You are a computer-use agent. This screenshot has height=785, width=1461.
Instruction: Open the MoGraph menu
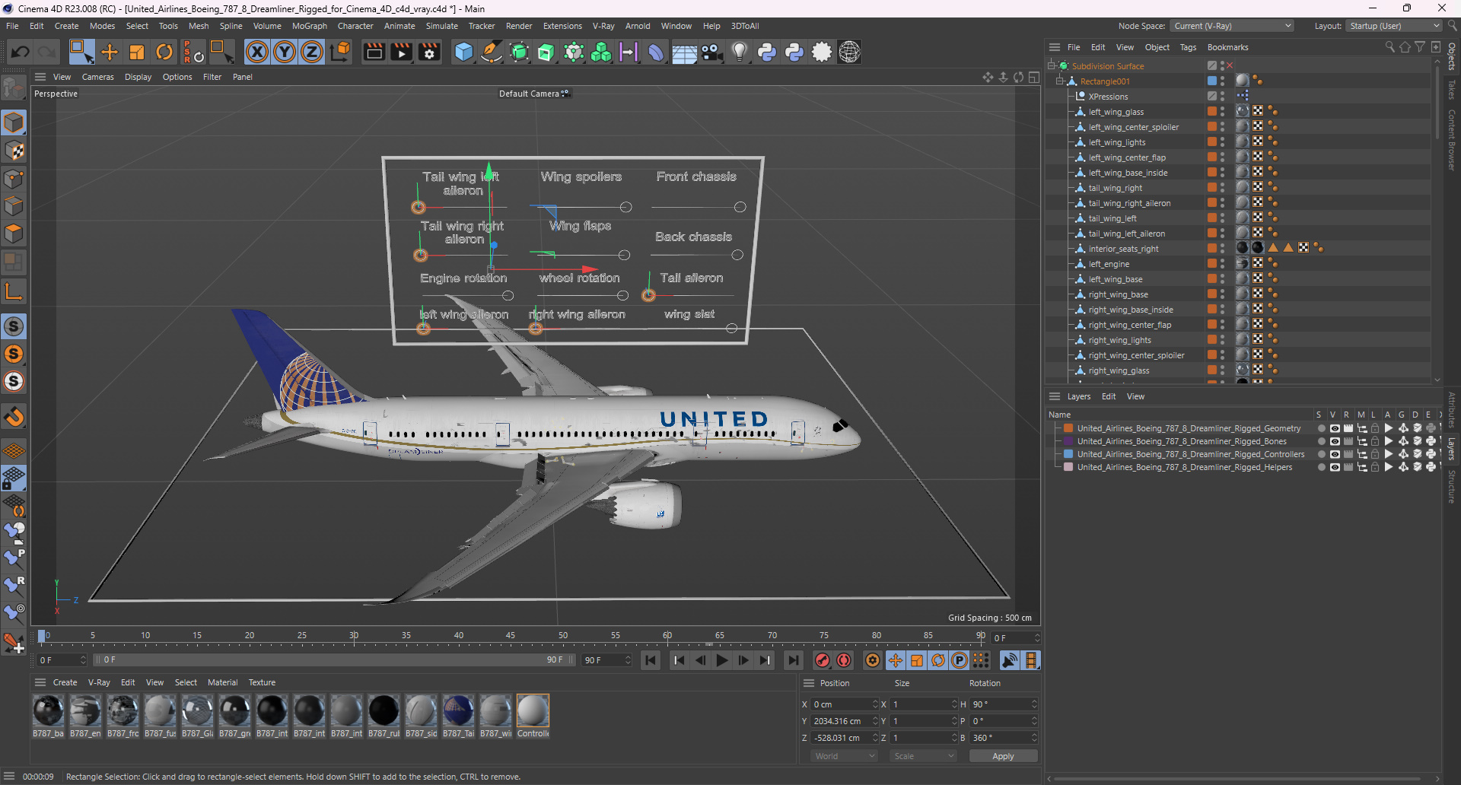pyautogui.click(x=309, y=26)
